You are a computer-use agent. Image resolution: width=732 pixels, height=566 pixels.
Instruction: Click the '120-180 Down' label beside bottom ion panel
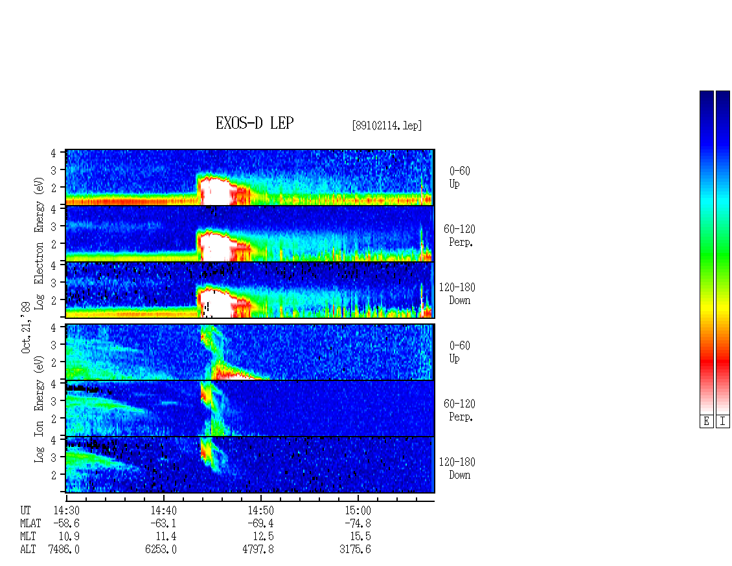click(457, 468)
